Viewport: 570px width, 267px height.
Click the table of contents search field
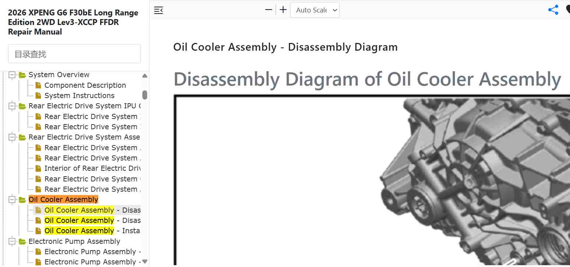click(x=74, y=54)
